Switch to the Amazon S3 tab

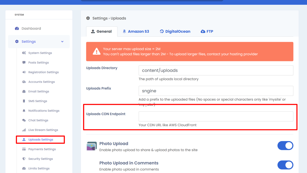[x=136, y=31]
